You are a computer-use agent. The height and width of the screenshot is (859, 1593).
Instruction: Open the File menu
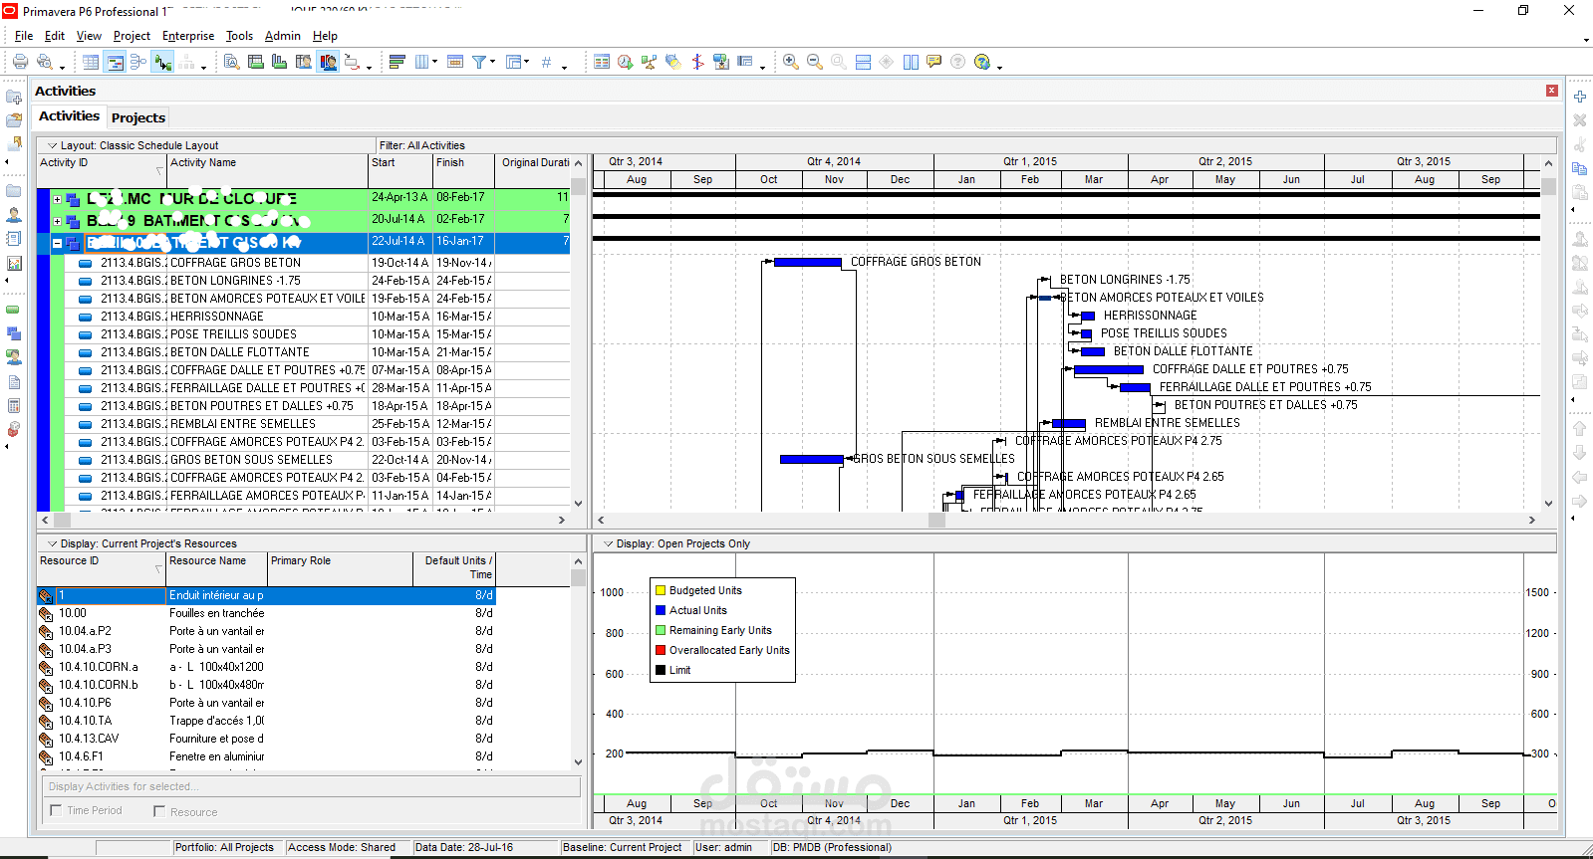[24, 36]
